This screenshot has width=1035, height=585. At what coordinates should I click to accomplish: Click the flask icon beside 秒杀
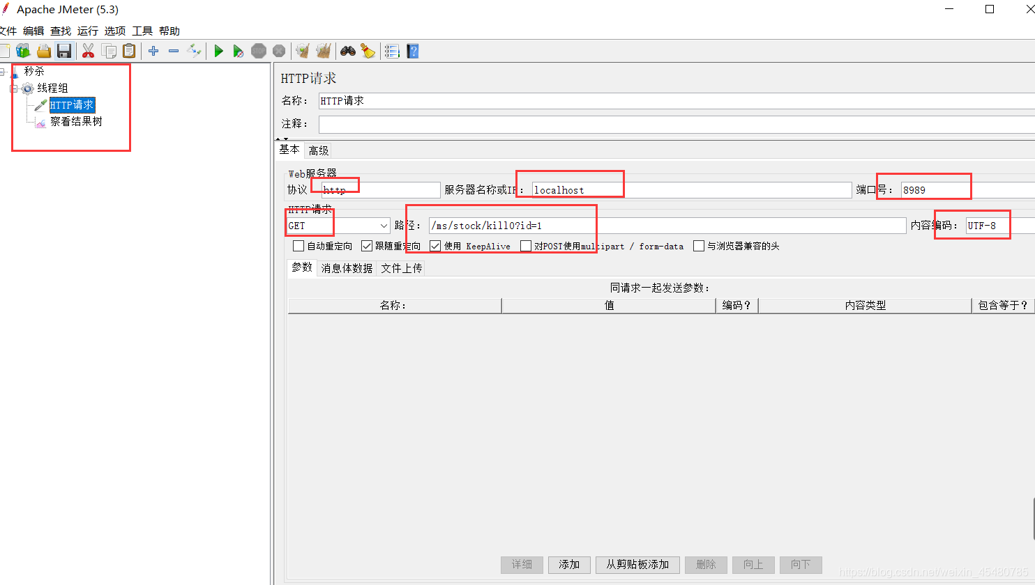[15, 72]
